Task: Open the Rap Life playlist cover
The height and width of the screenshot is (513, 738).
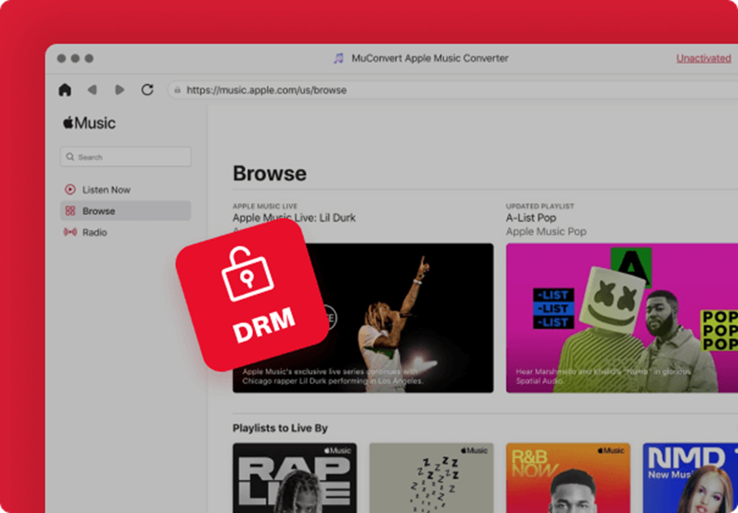Action: point(295,478)
